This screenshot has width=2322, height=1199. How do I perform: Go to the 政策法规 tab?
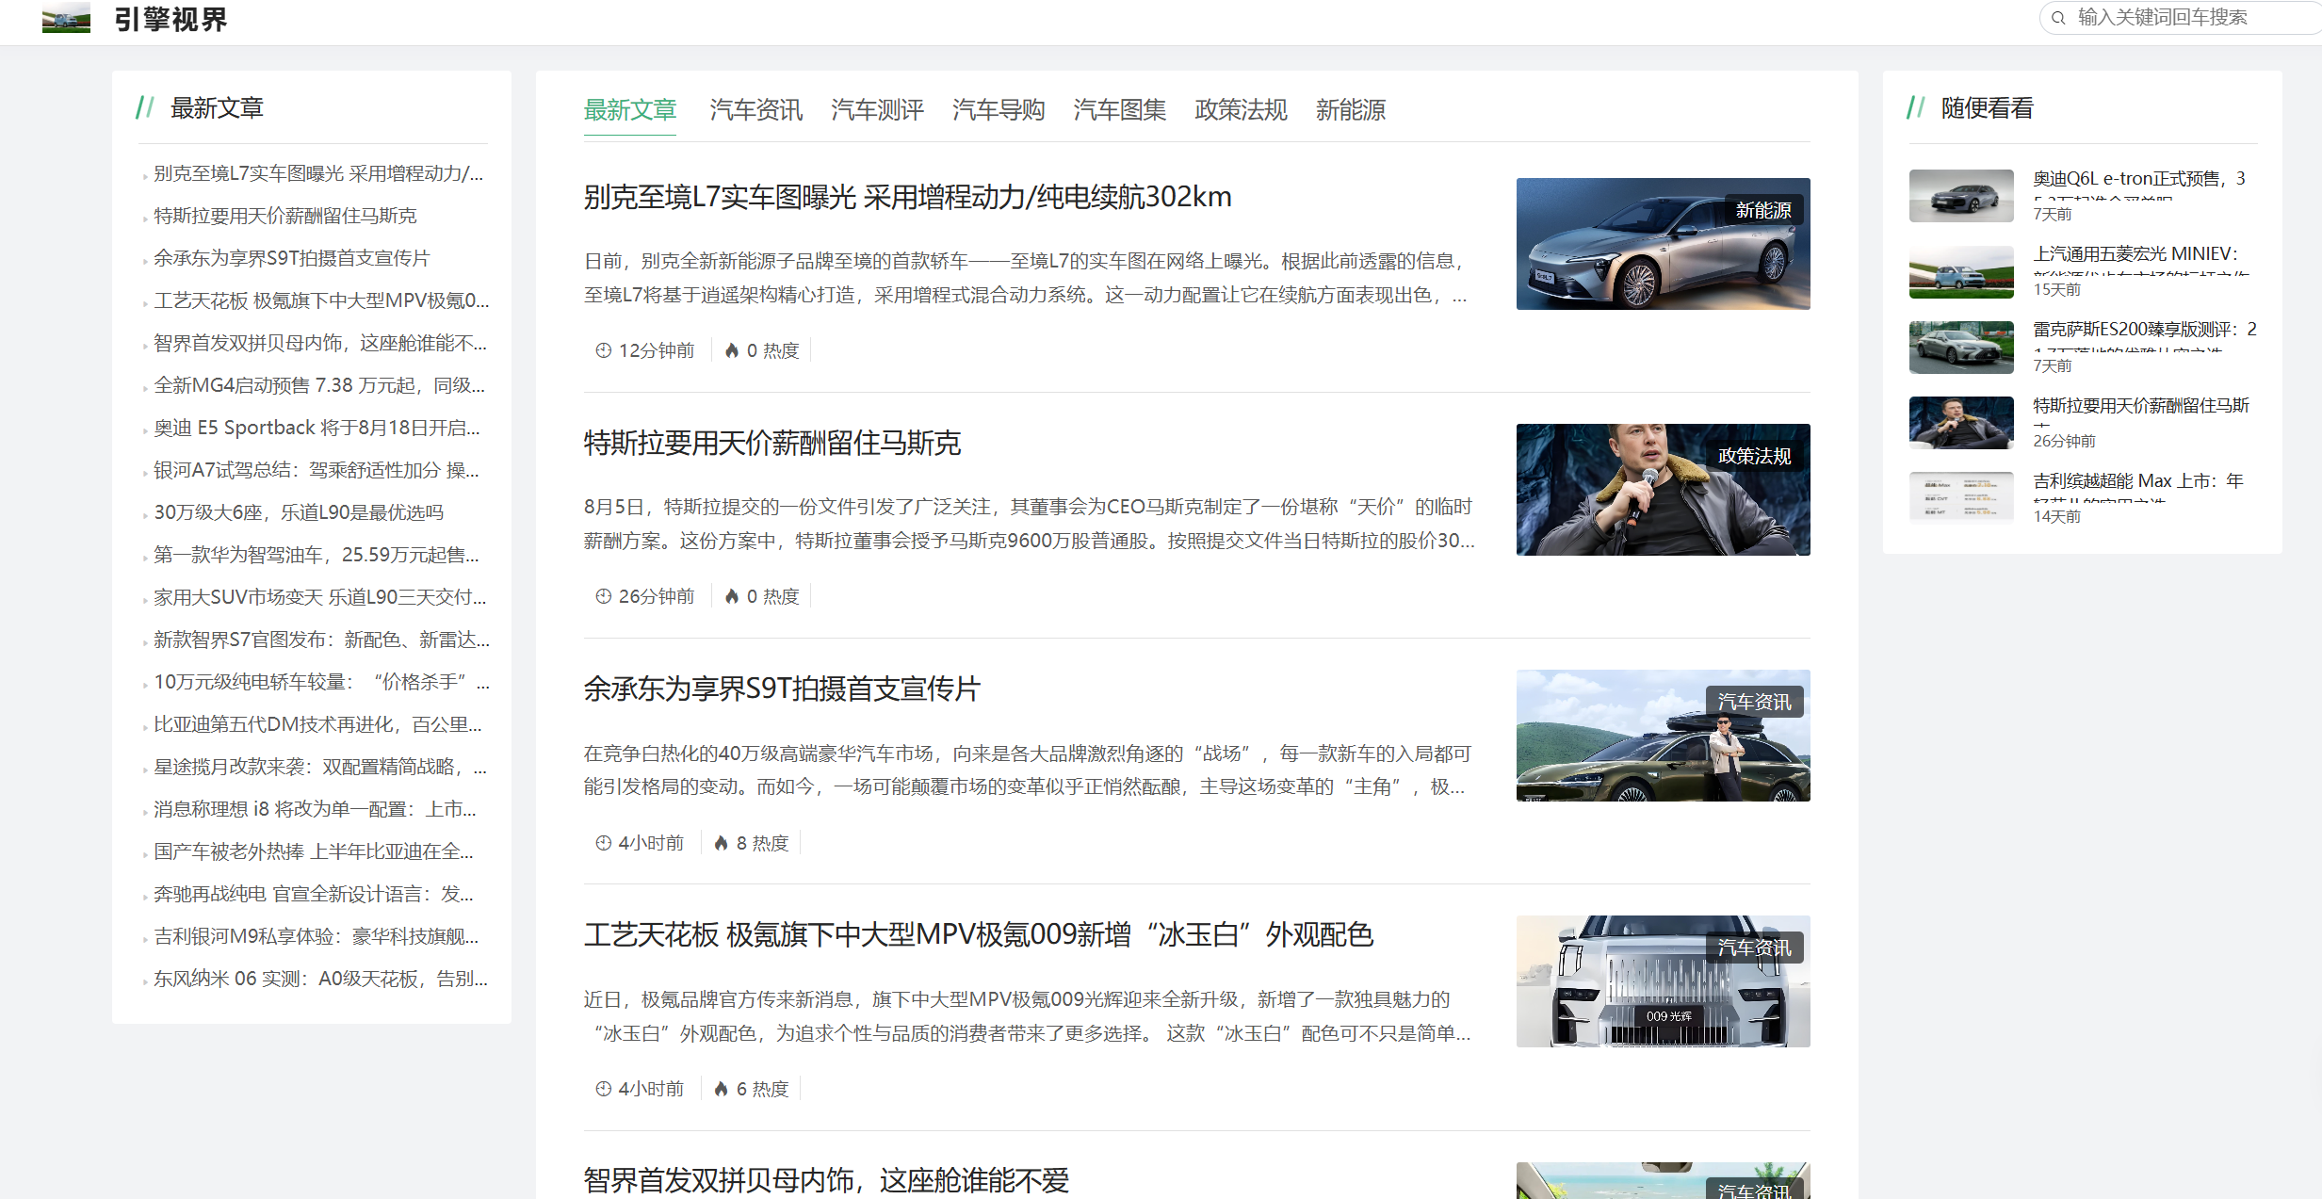1241,110
